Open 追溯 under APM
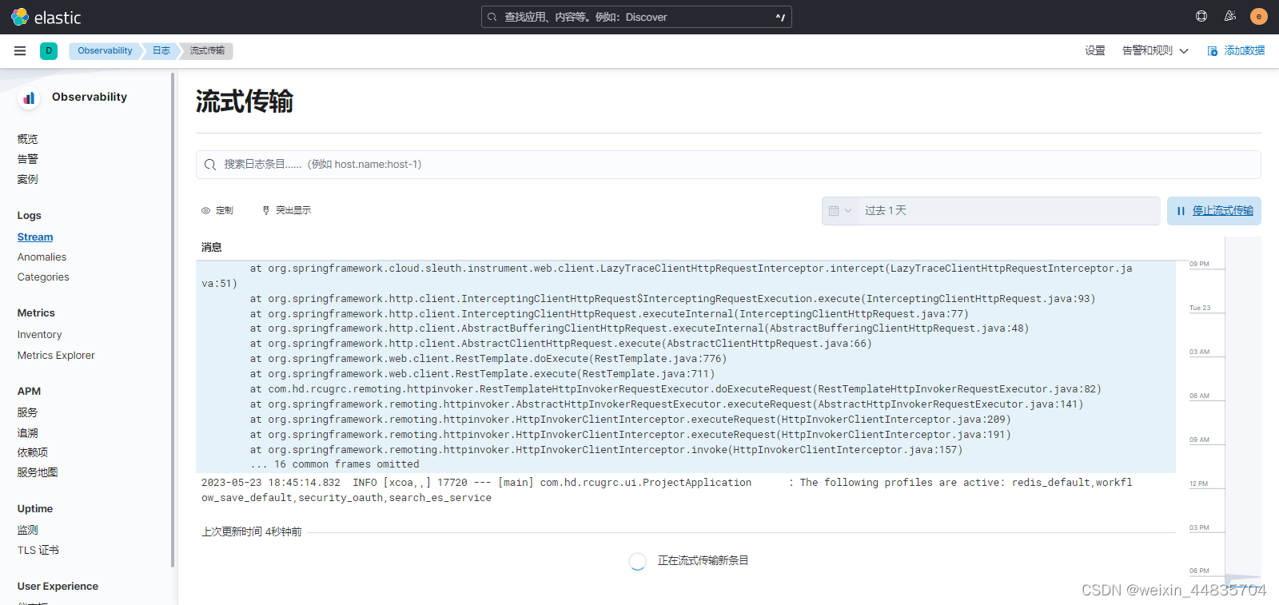 tap(28, 432)
